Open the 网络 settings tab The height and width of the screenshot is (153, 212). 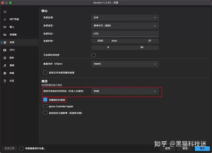click(20, 73)
